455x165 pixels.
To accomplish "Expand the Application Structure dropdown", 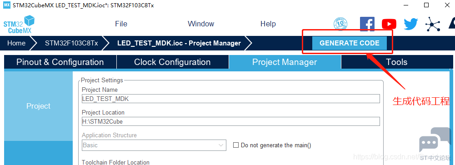I will 154,145.
